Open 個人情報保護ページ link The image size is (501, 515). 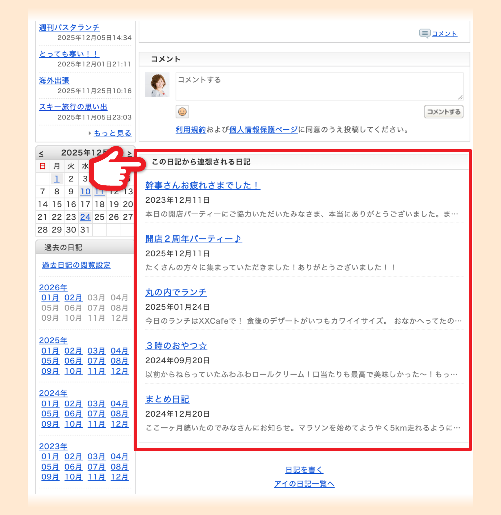pyautogui.click(x=263, y=130)
